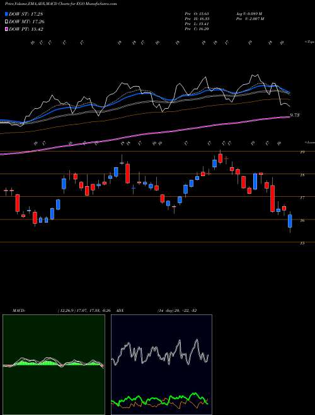315x415 pixels.
Task: Click the 16 price axis label
Action: coord(302,220)
